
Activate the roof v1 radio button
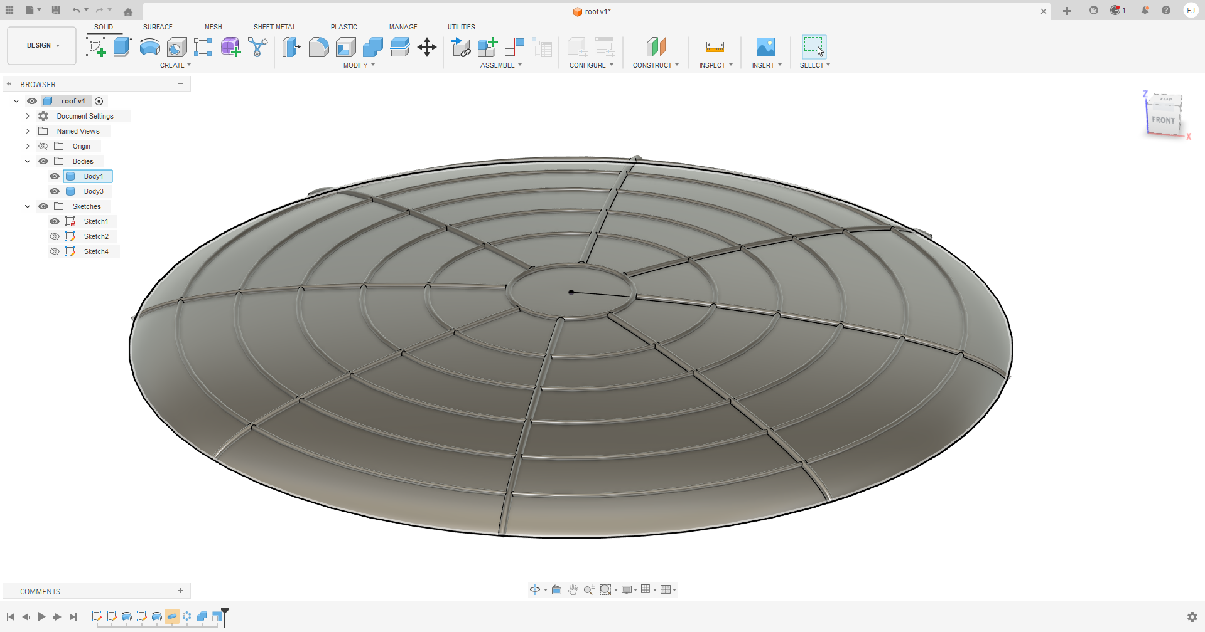(99, 101)
